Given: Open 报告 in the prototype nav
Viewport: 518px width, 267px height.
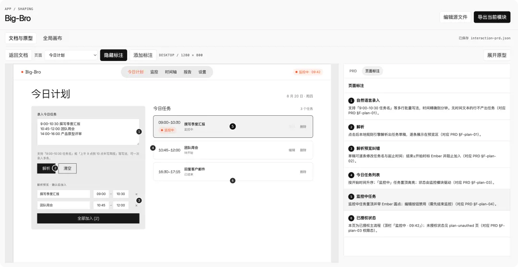Looking at the screenshot, I should pos(188,72).
